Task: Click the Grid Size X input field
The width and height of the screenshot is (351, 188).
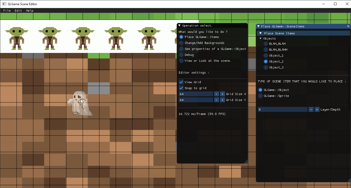Action: (x=196, y=94)
